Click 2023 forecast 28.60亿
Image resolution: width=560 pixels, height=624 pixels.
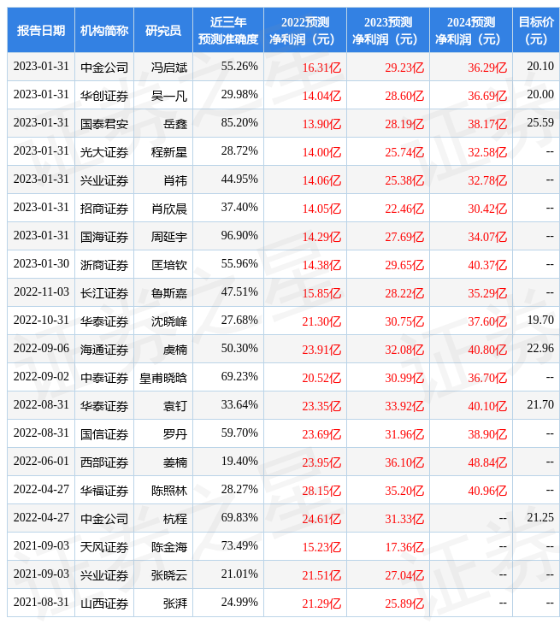[404, 96]
